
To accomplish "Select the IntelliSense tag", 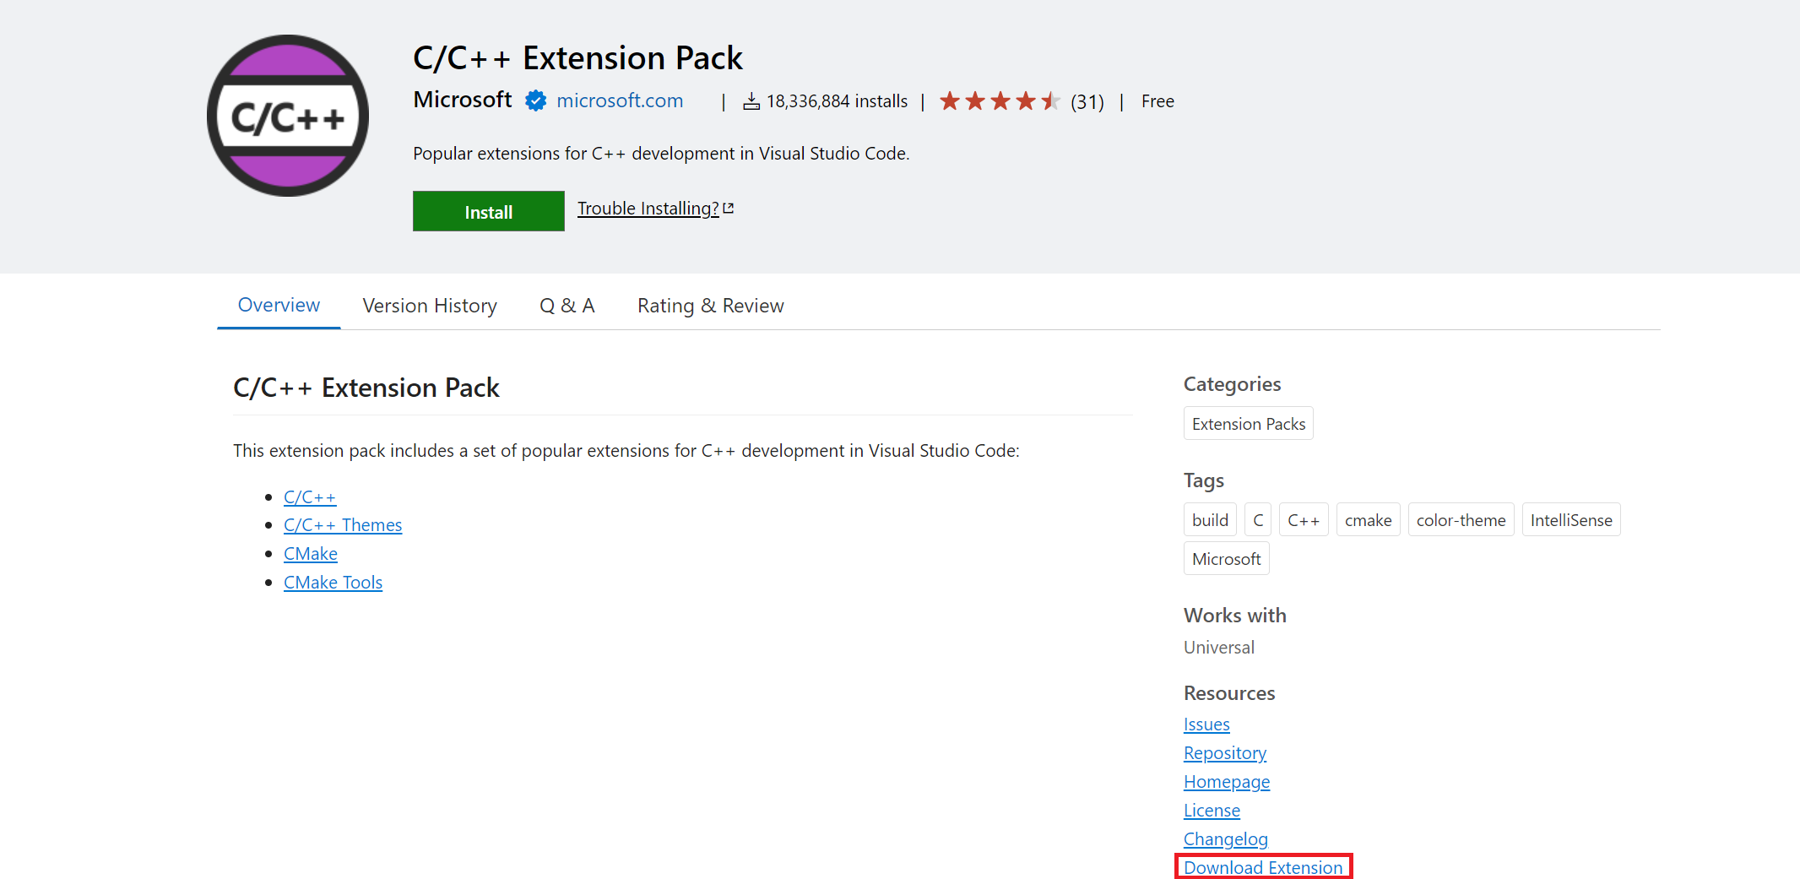I will 1571,520.
